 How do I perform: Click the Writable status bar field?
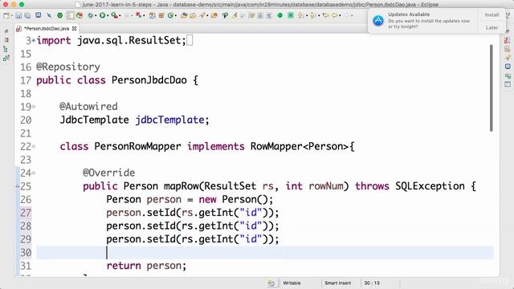(x=292, y=283)
